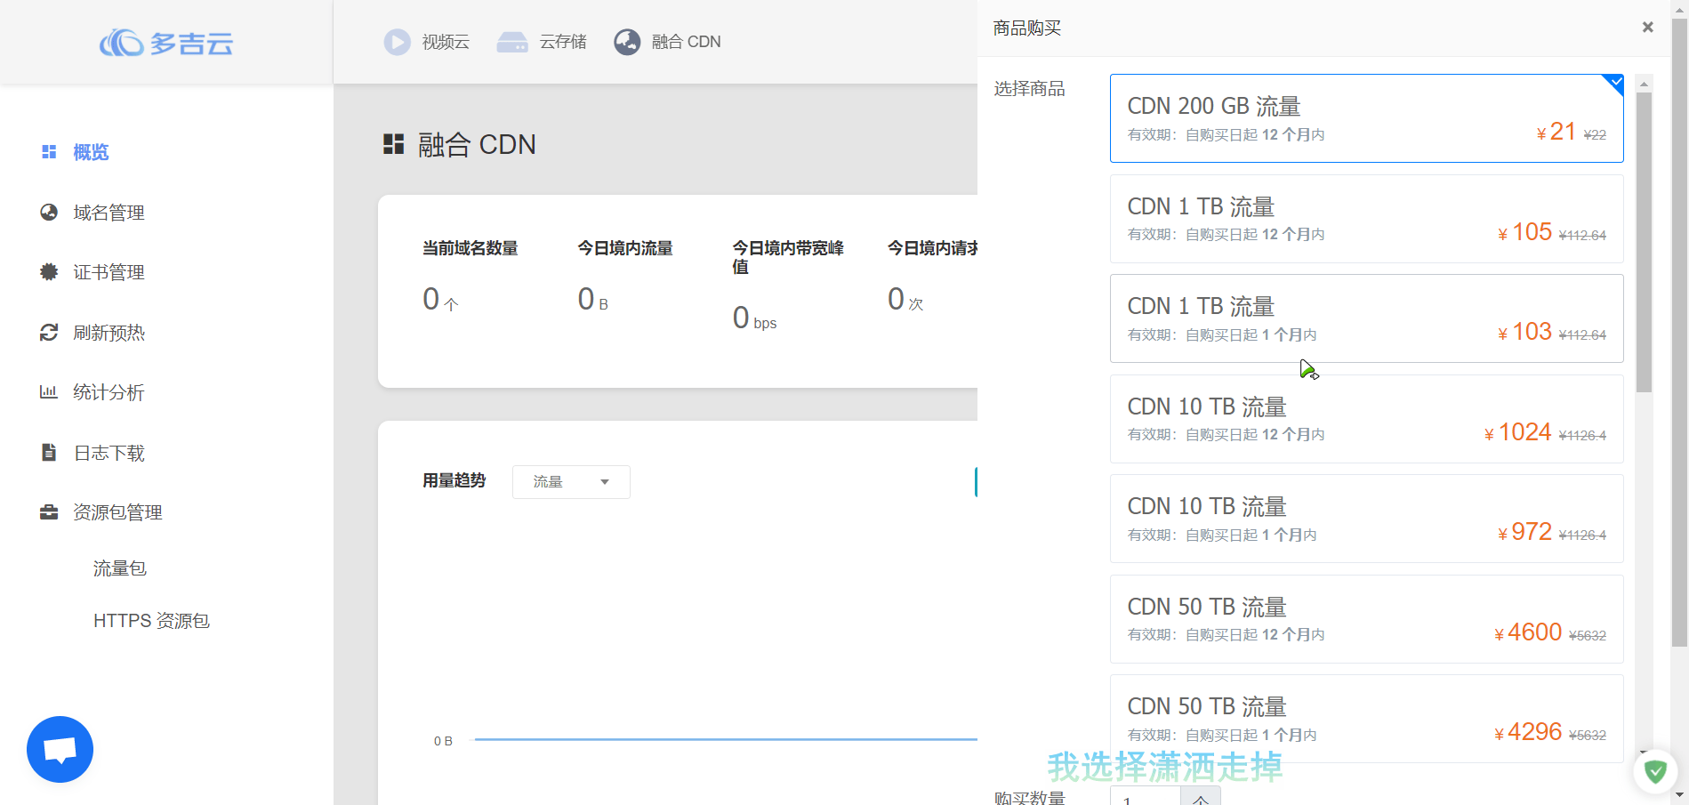Screen dimensions: 1689x805
Task: Select the CDN 10 TB ¥972 package
Action: tap(1366, 519)
